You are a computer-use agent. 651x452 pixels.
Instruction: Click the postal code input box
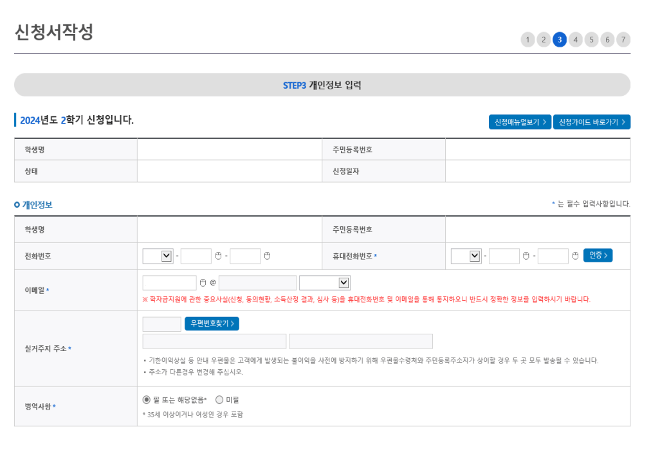pos(161,323)
